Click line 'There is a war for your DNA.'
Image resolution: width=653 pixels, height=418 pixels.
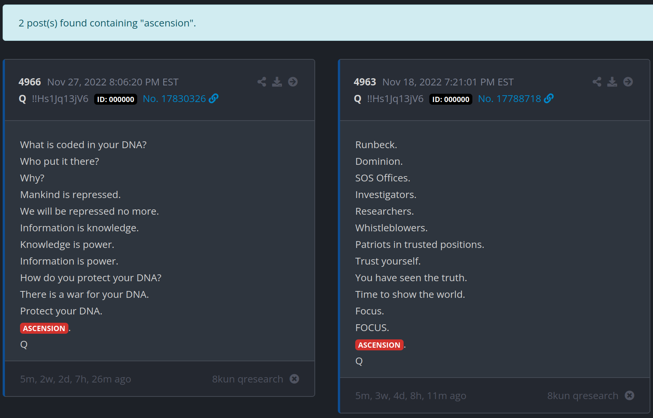pyautogui.click(x=84, y=294)
